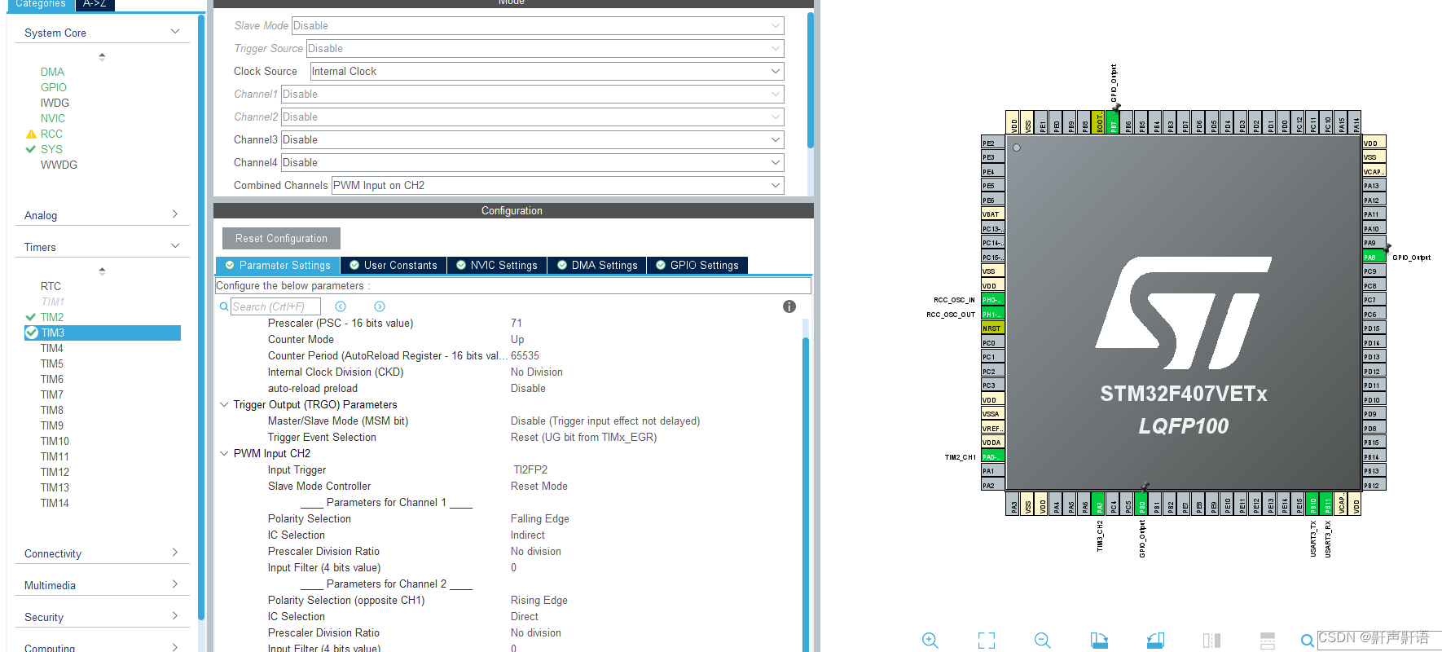Switch to the A->Z peripheral list tab
Screen dimensions: 1442x652
coord(95,4)
